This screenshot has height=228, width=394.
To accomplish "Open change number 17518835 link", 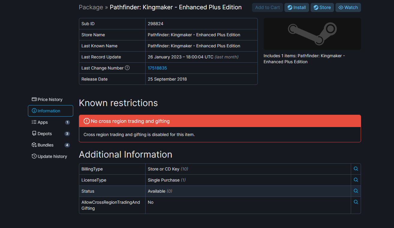I will click(157, 68).
